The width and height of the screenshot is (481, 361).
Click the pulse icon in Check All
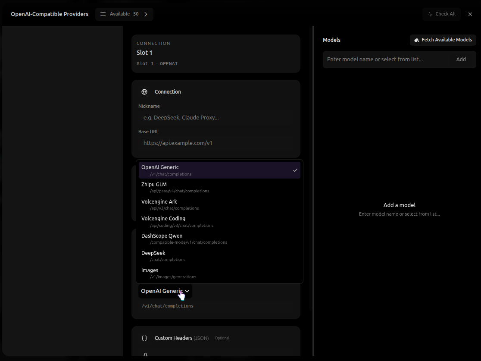(x=430, y=14)
